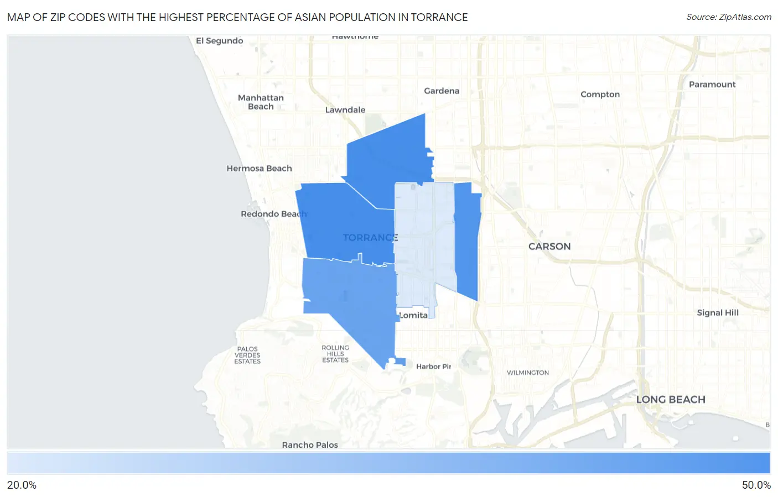The height and width of the screenshot is (497, 778).
Task: Click the Compton city label
Action: point(600,94)
